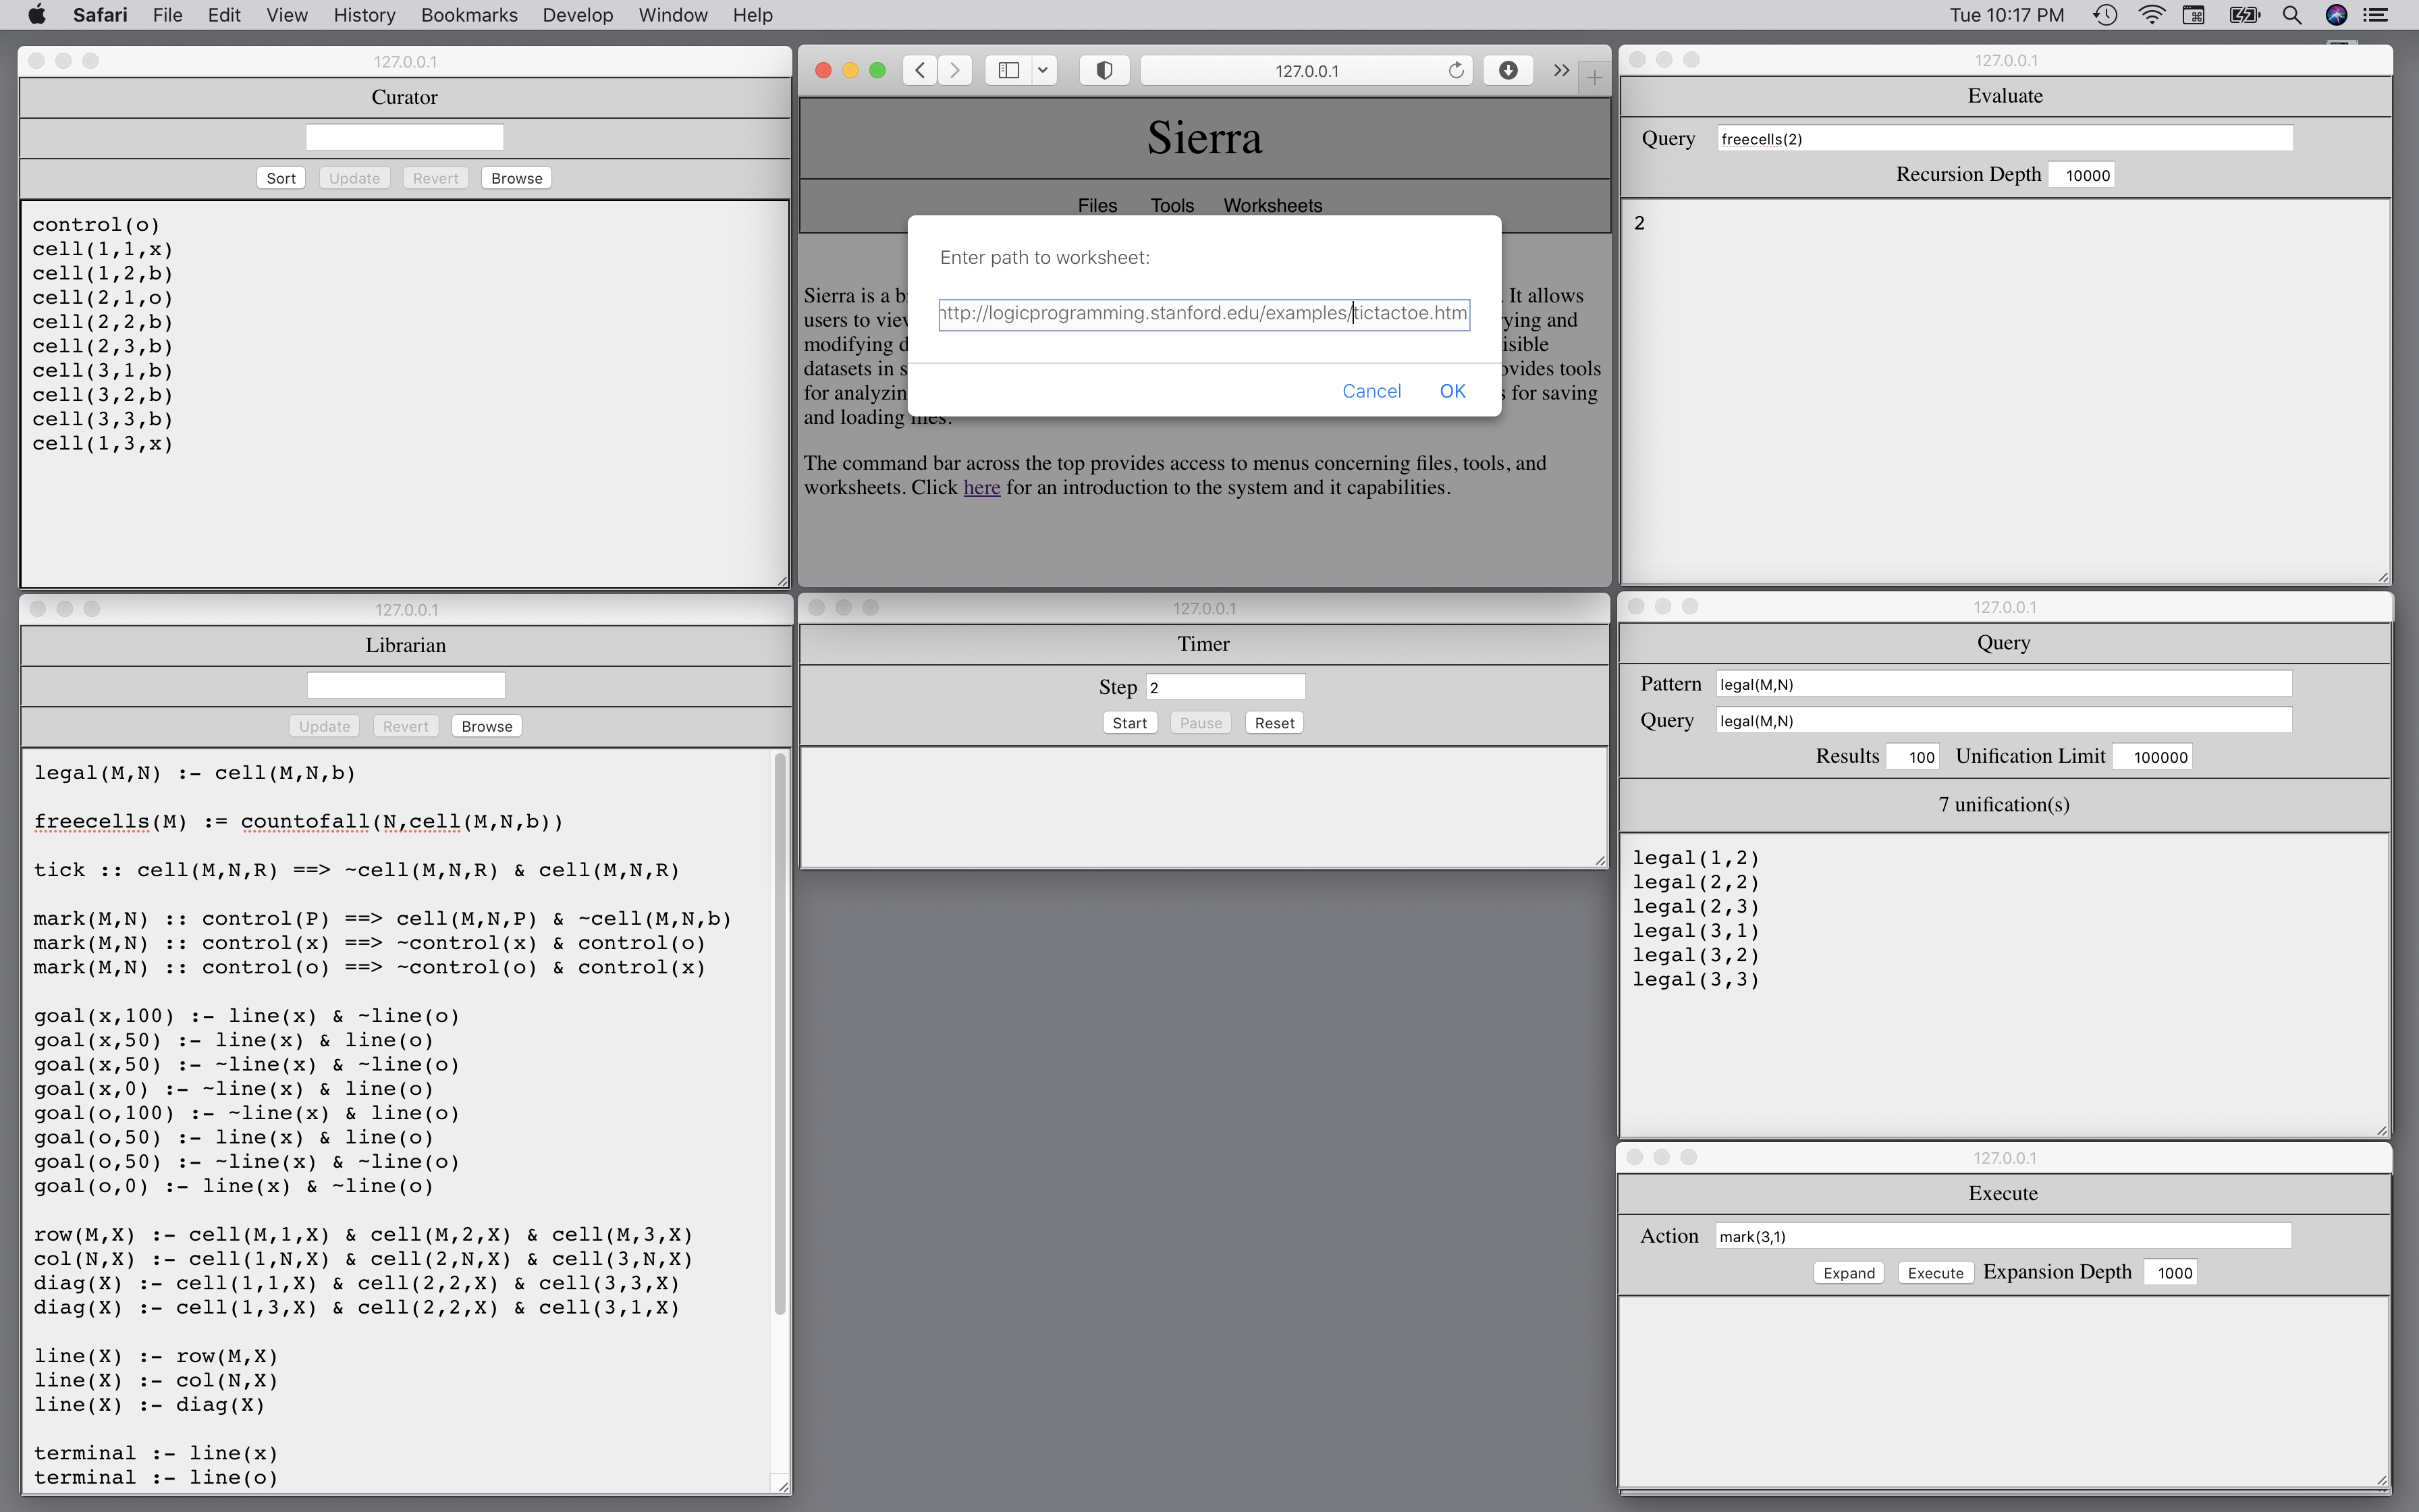Screen dimensions: 2419x1512
Task: Click the worksheet path text field
Action: (1203, 314)
